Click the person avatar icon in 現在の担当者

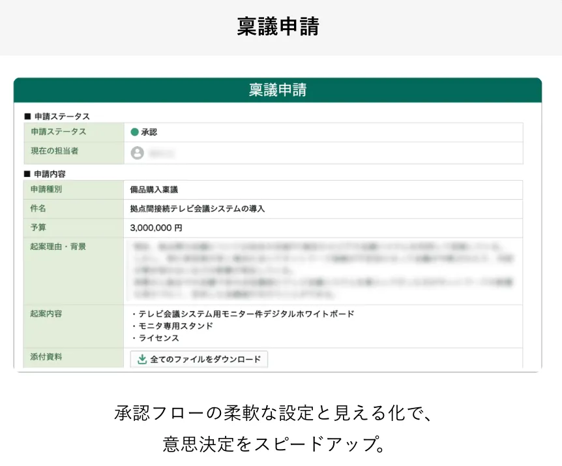pos(136,153)
